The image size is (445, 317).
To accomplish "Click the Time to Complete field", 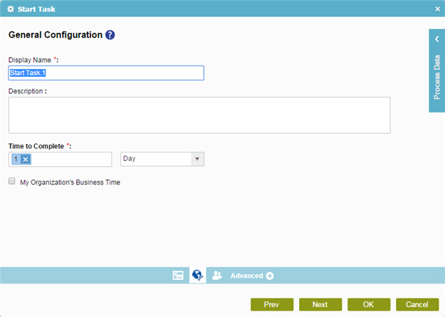I will coord(61,160).
